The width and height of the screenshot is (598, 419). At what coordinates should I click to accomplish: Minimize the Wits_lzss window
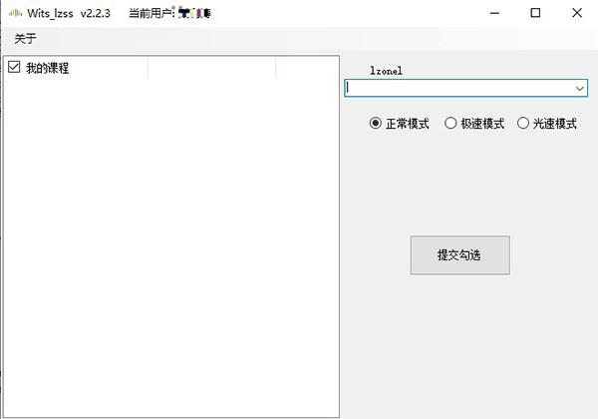point(490,13)
